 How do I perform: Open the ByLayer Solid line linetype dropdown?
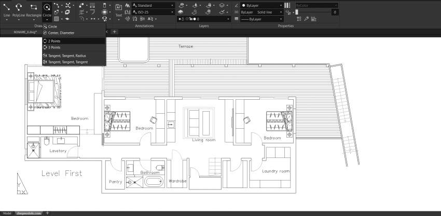tap(262, 12)
